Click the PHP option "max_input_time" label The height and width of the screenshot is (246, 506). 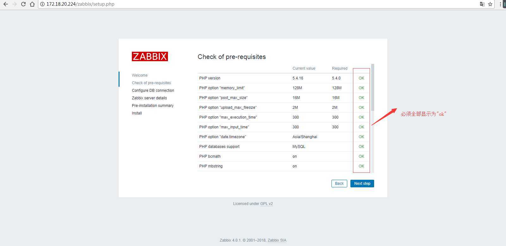[x=224, y=127]
